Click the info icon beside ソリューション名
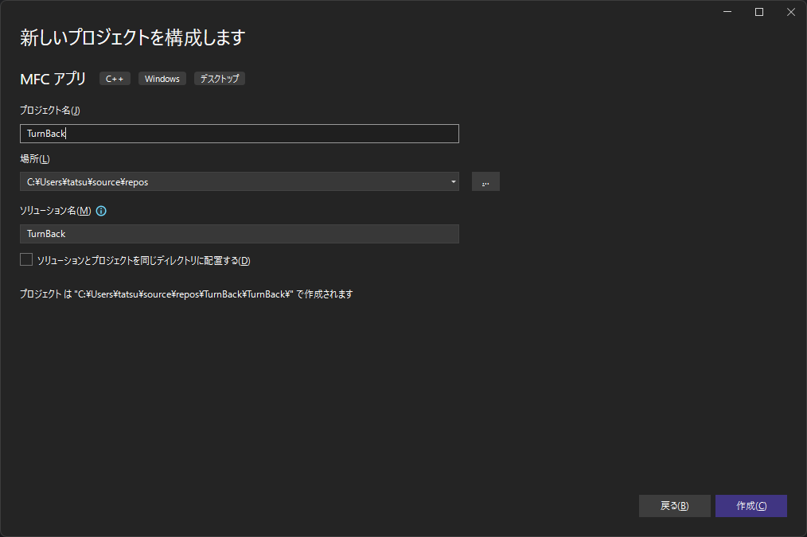Viewport: 807px width, 537px height. click(101, 212)
